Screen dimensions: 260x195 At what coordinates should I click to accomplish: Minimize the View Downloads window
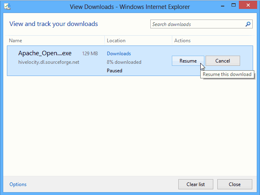point(223,5)
